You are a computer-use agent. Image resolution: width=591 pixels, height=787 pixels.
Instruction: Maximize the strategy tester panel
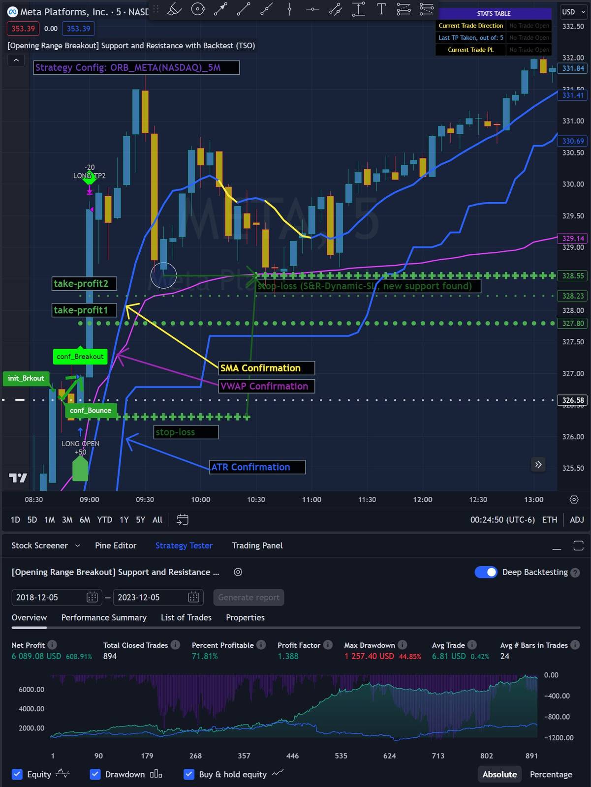pyautogui.click(x=579, y=545)
